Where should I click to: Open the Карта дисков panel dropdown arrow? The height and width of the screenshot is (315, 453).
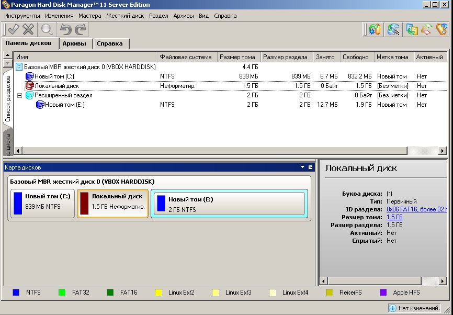[302, 167]
